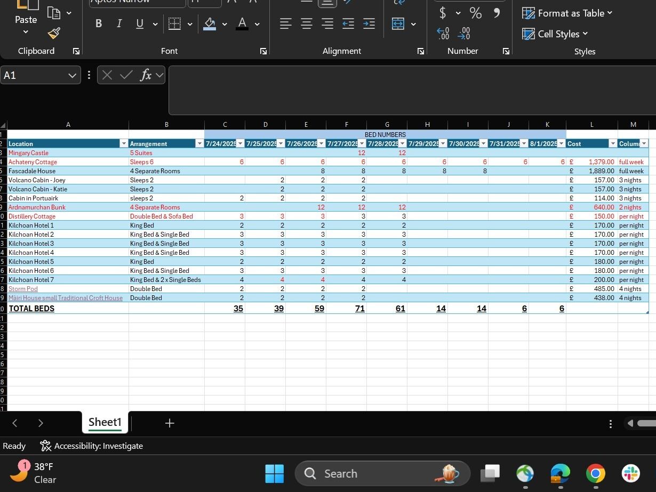Click the Borders icon
656x492 pixels.
(x=174, y=23)
